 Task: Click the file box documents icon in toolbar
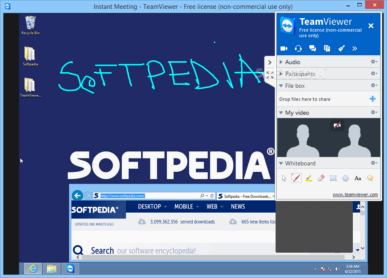[327, 49]
